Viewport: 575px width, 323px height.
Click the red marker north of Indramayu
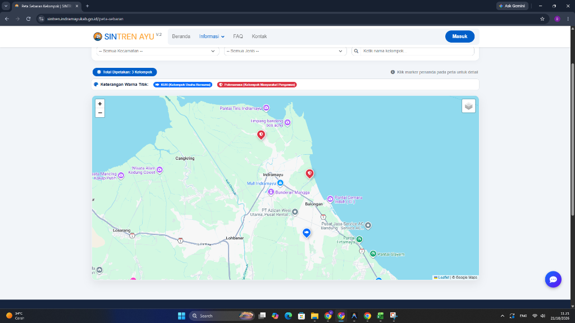[261, 135]
